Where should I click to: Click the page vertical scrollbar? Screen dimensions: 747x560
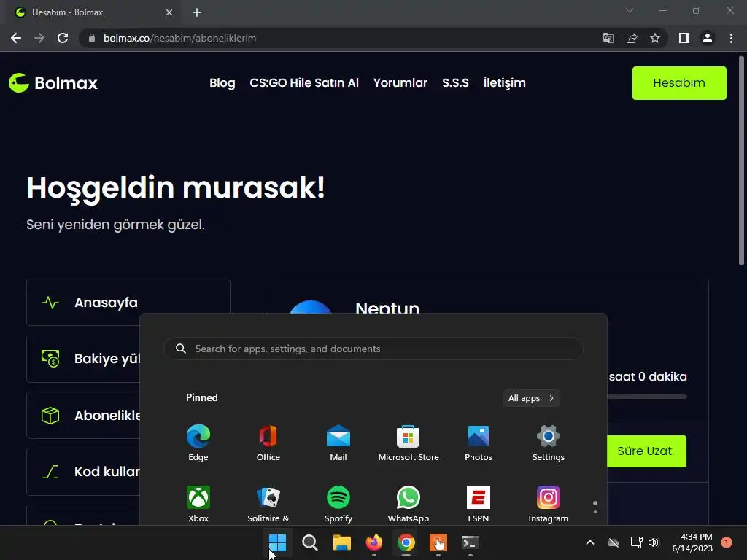click(741, 160)
